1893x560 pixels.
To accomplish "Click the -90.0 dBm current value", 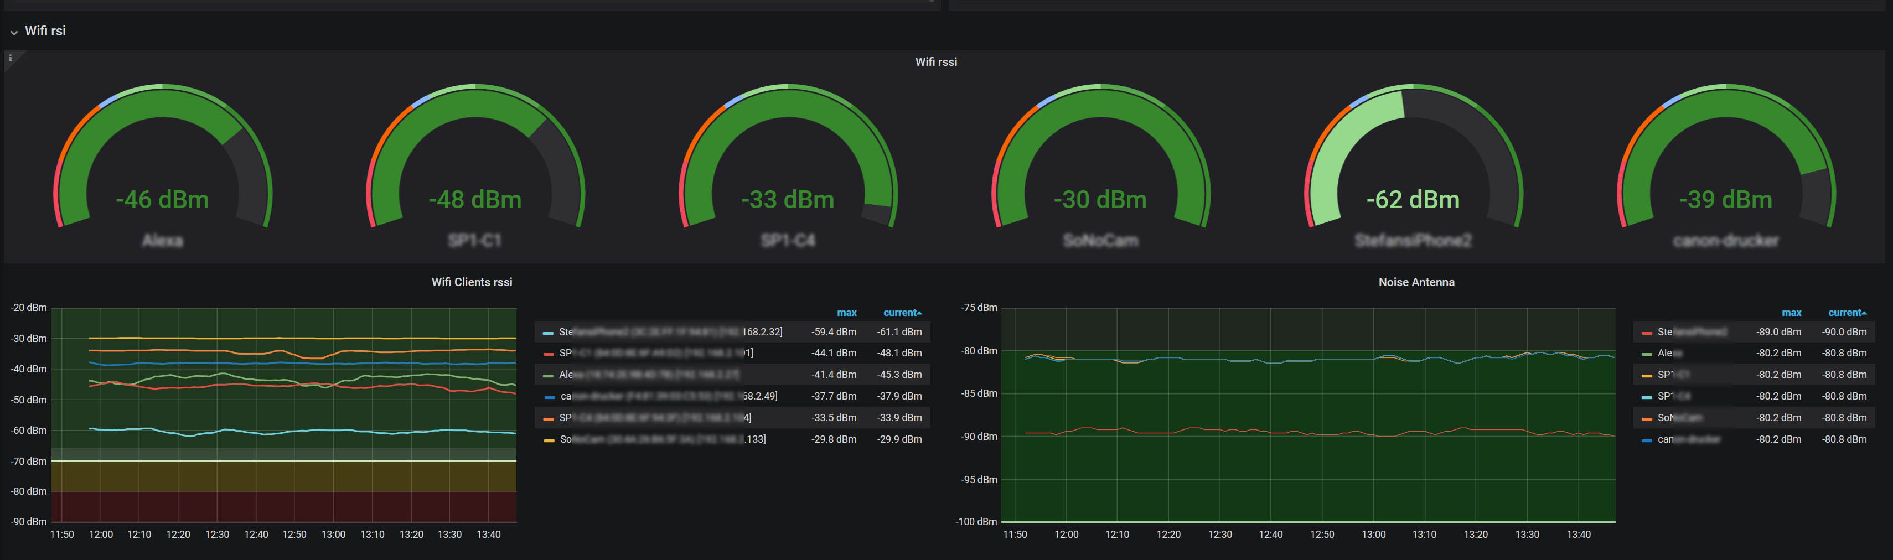I will pos(1844,332).
